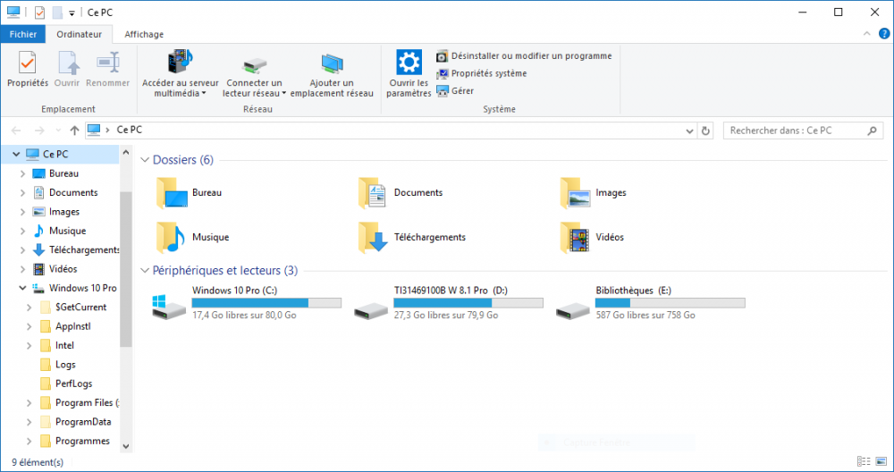
Task: Click the Propriétés ribbon icon
Action: [x=27, y=64]
